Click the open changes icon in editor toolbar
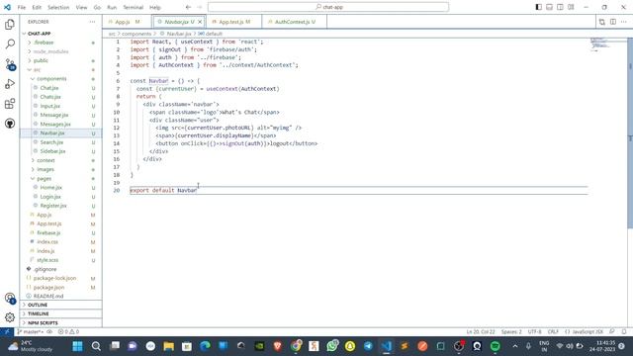 coord(602,22)
